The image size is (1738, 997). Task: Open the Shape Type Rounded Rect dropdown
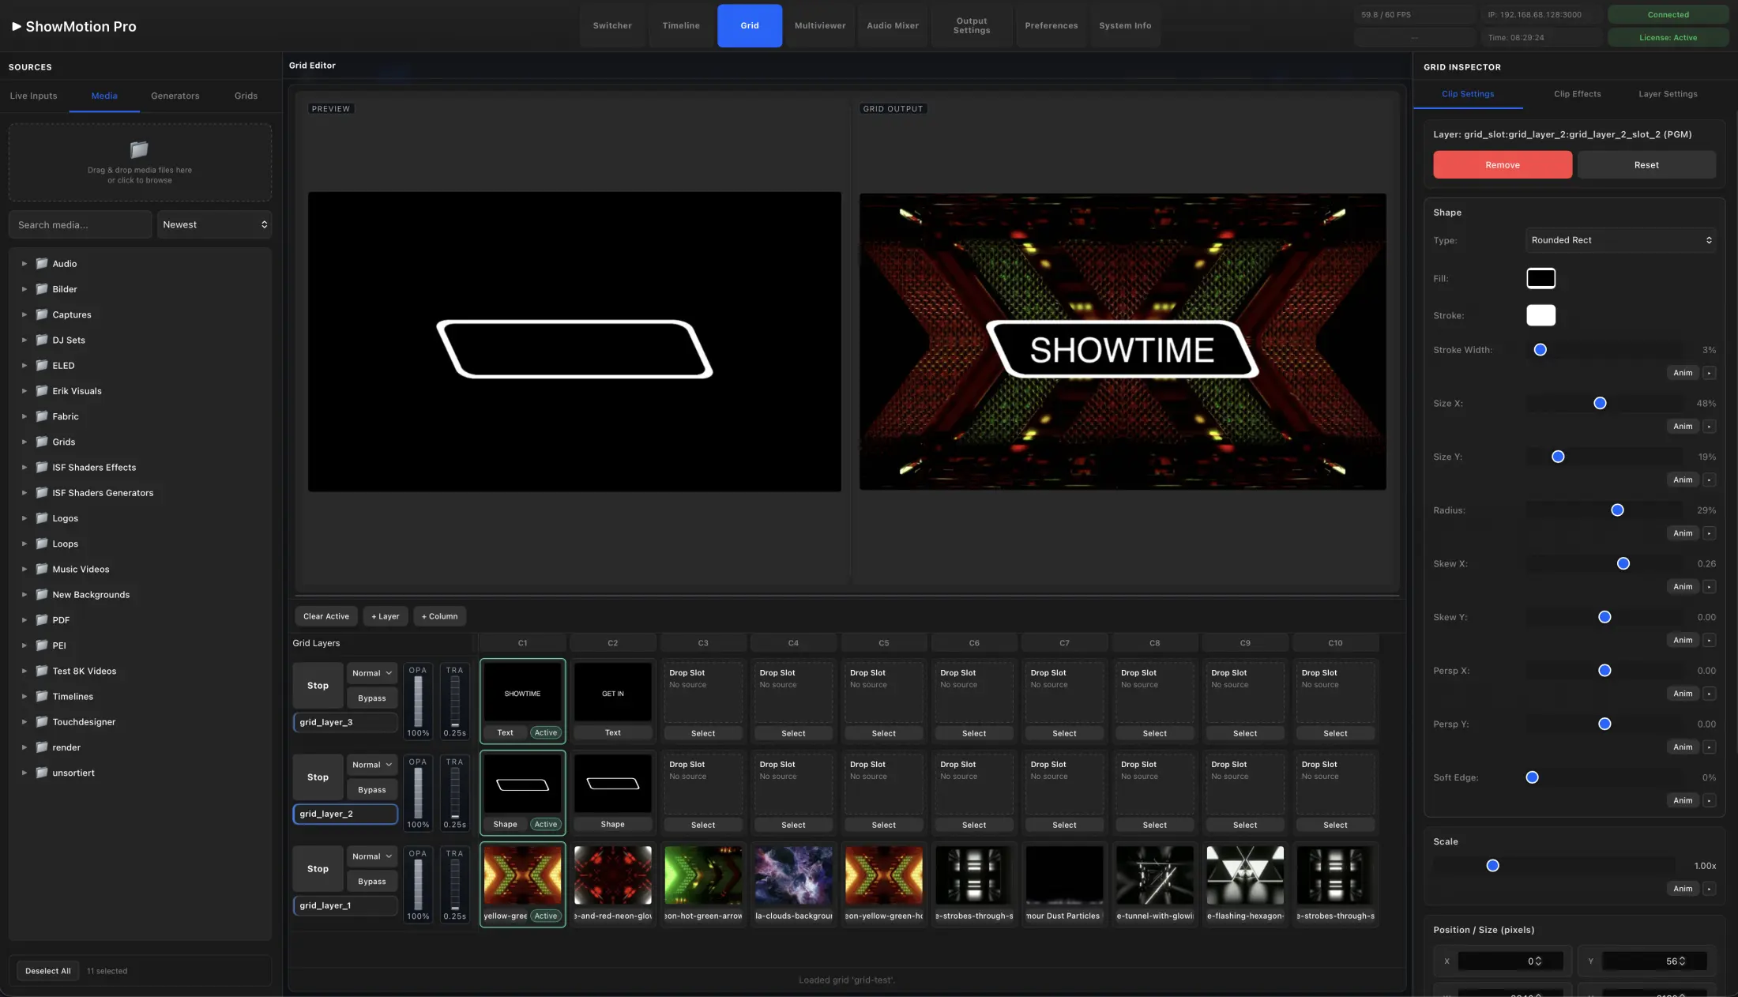pyautogui.click(x=1620, y=240)
